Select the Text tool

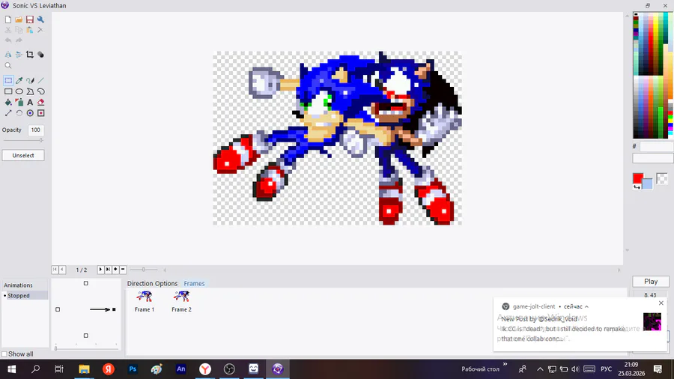pyautogui.click(x=30, y=103)
